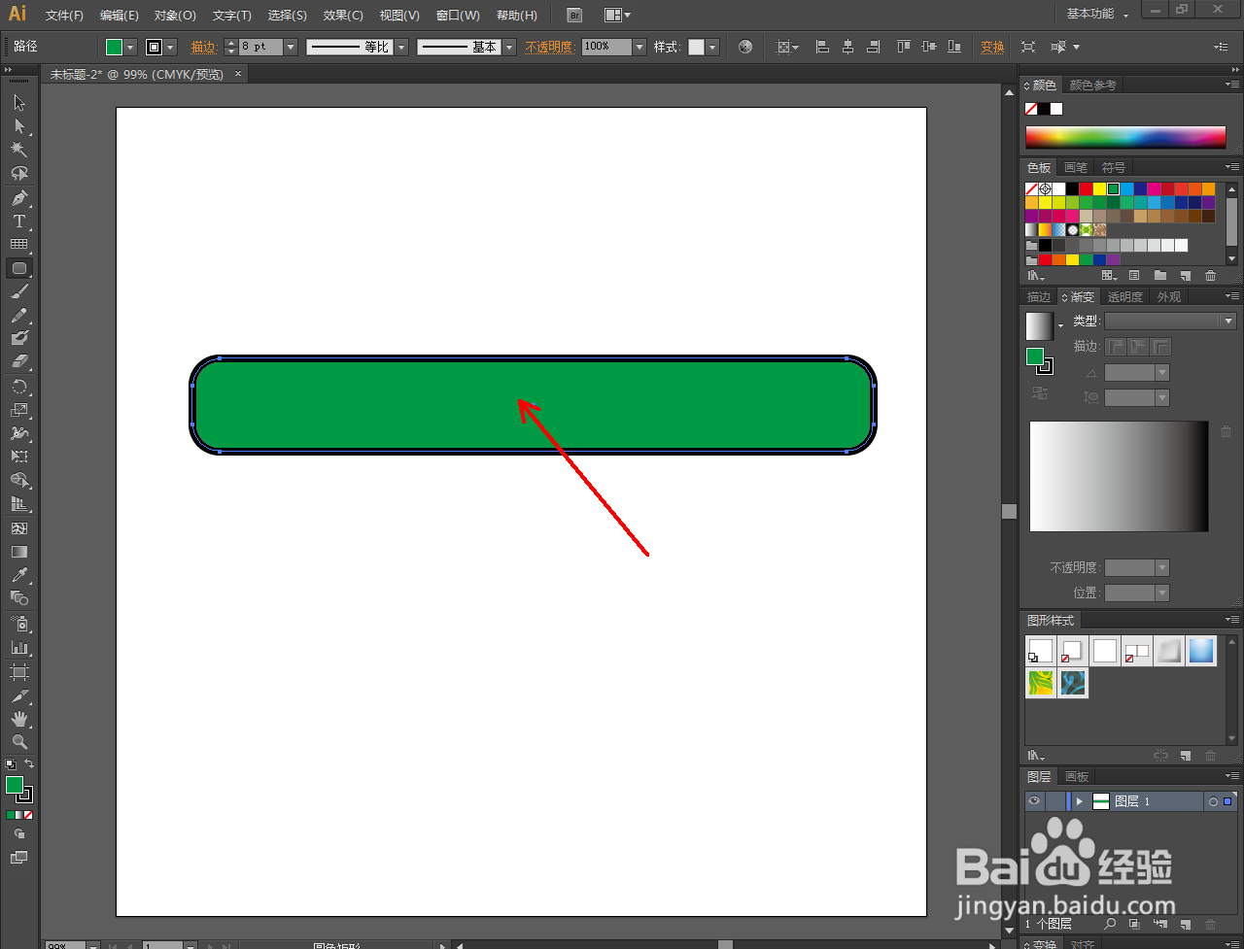1244x949 pixels.
Task: Open the 对象(O) menu
Action: tap(175, 16)
